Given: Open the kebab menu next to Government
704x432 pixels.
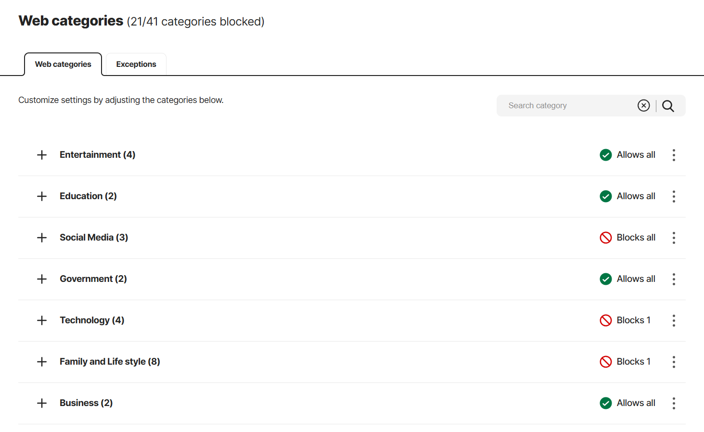Looking at the screenshot, I should coord(674,279).
